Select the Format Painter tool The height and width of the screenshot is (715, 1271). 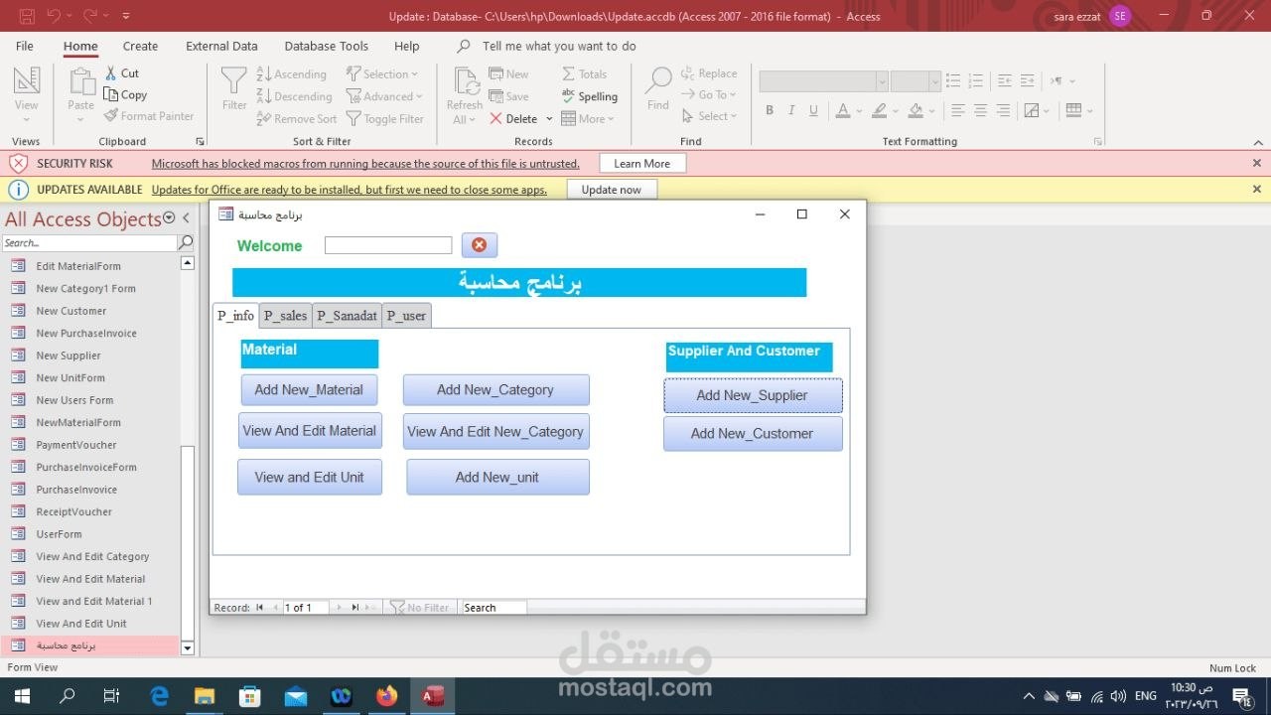click(x=149, y=116)
